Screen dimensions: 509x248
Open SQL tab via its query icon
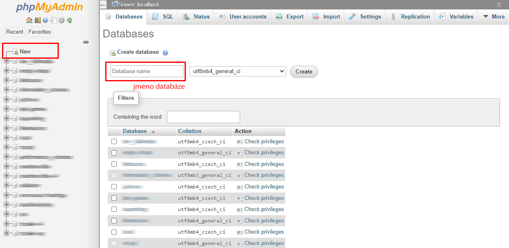click(155, 17)
